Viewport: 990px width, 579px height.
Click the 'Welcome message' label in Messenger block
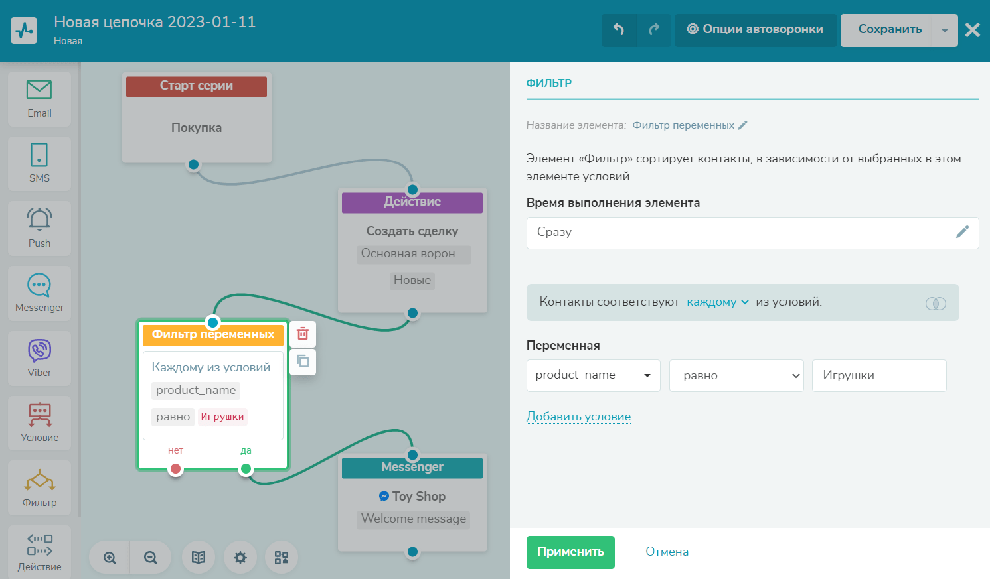click(x=414, y=519)
